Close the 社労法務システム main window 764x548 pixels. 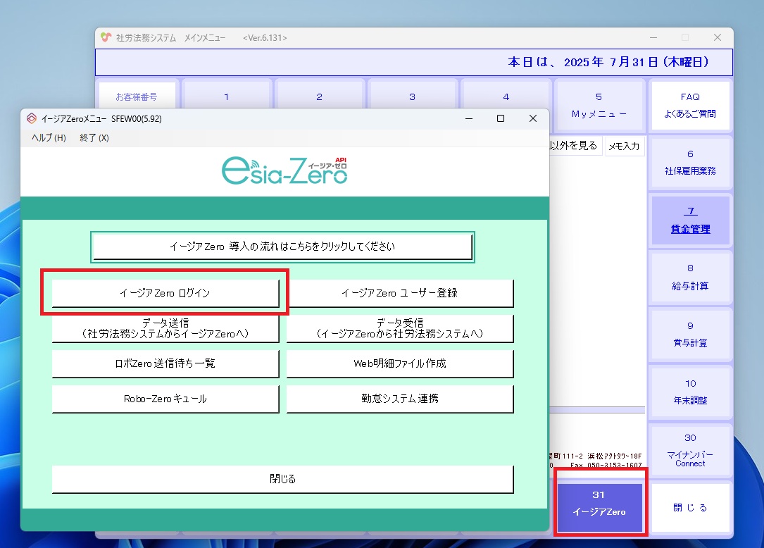pos(718,37)
